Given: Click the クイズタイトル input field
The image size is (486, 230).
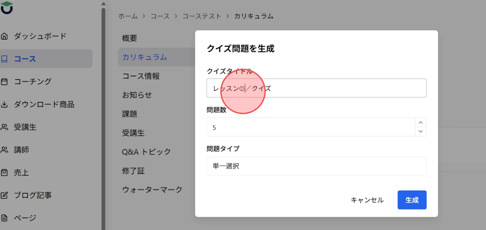Looking at the screenshot, I should 316,88.
